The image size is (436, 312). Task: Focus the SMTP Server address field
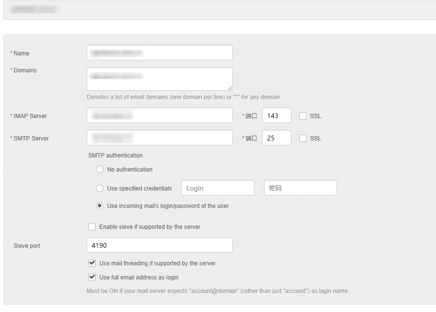tap(159, 138)
